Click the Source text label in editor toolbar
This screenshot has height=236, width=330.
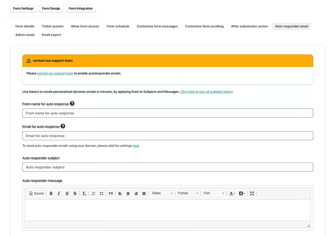click(39, 193)
